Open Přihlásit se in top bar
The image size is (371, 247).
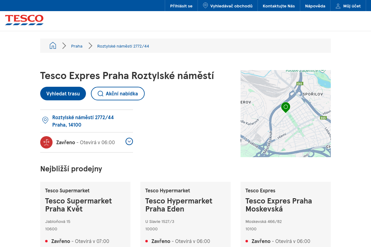click(181, 6)
